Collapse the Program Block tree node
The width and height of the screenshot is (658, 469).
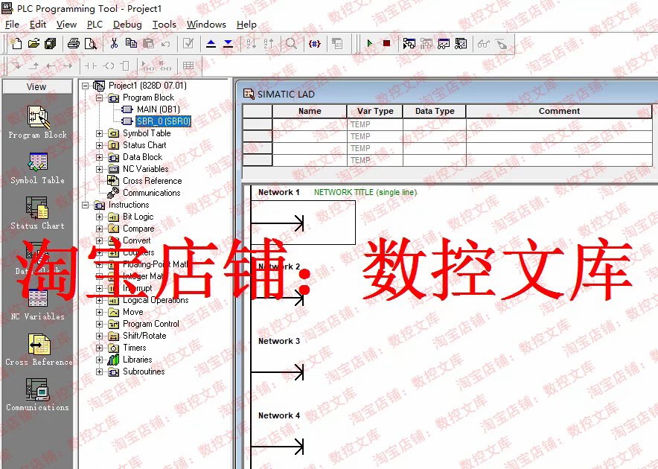[x=100, y=98]
